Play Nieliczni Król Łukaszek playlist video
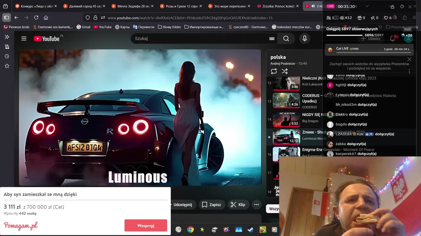Screen dimensions: 421x236 click(x=286, y=83)
